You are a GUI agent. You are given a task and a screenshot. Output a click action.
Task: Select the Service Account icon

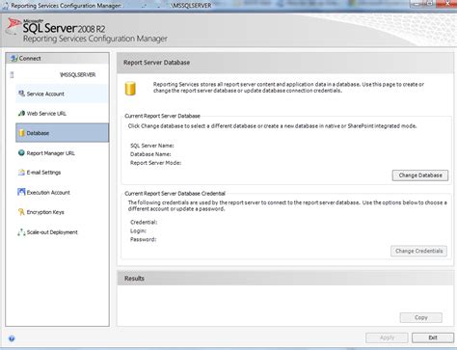(x=21, y=94)
